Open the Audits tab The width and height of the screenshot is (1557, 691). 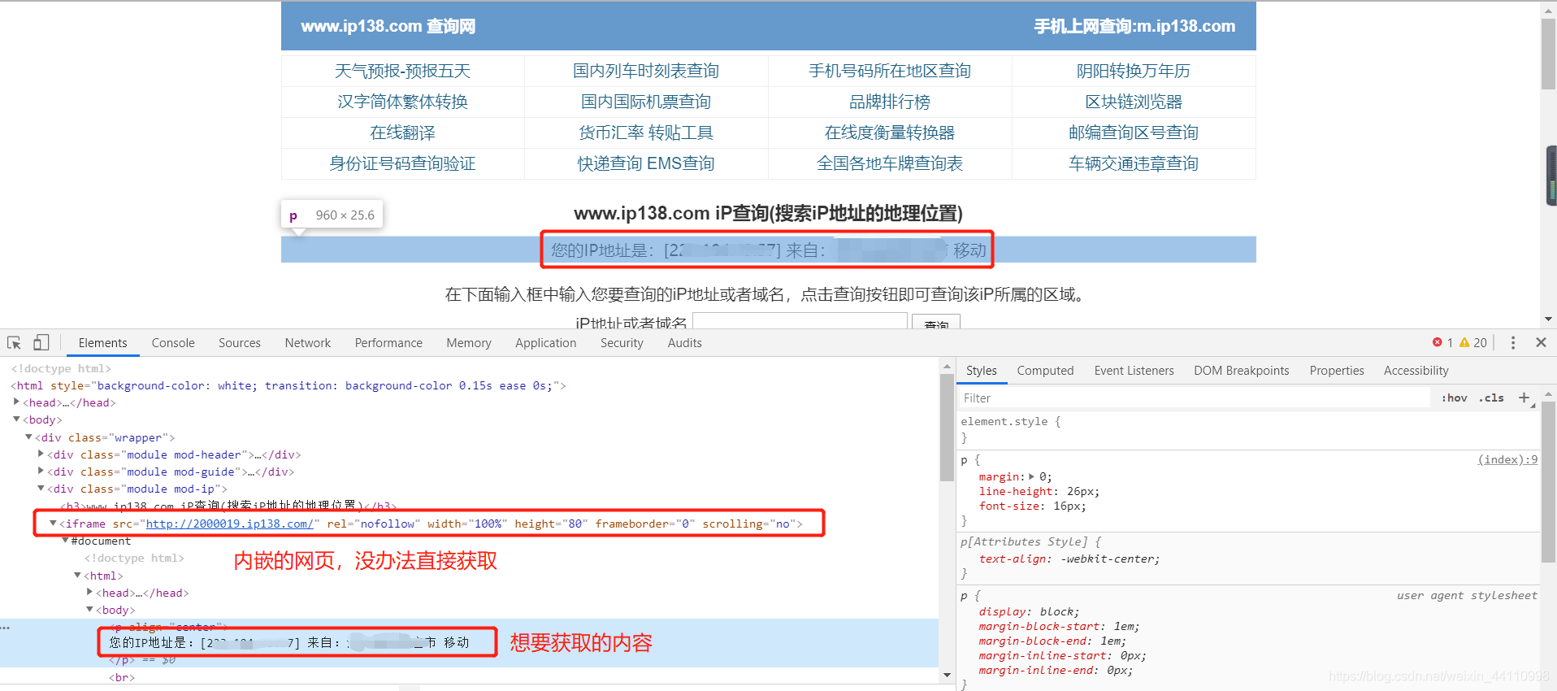click(x=685, y=343)
